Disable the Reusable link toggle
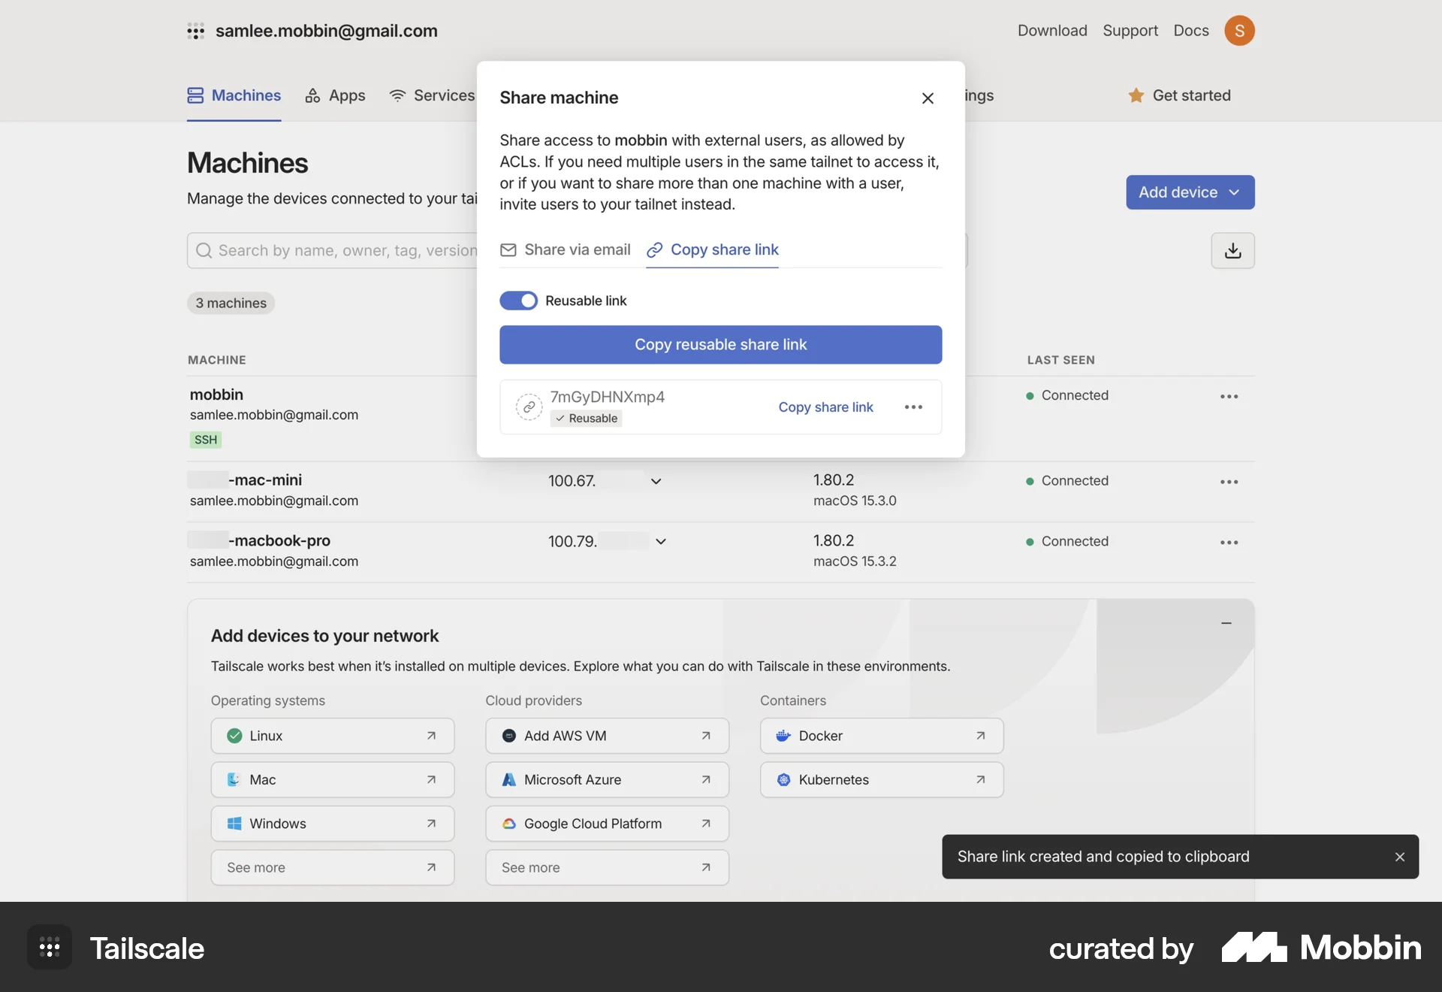 pyautogui.click(x=518, y=301)
